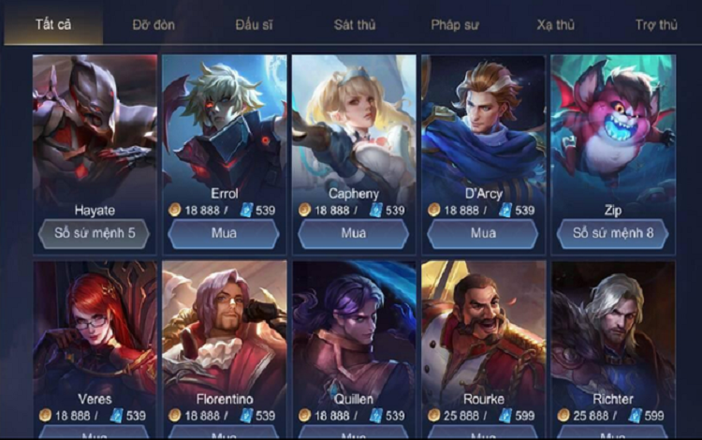702x440 pixels.
Task: Select the Pháp sư tab
Action: (454, 24)
